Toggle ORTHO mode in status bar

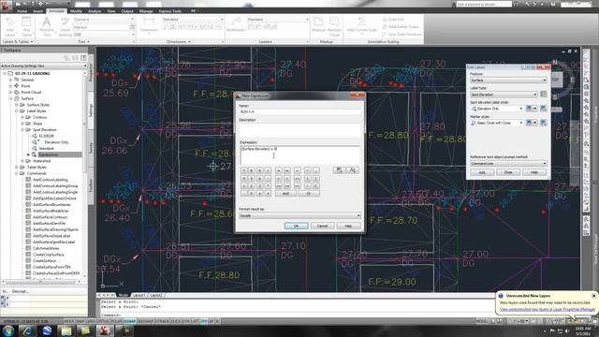tap(102, 321)
